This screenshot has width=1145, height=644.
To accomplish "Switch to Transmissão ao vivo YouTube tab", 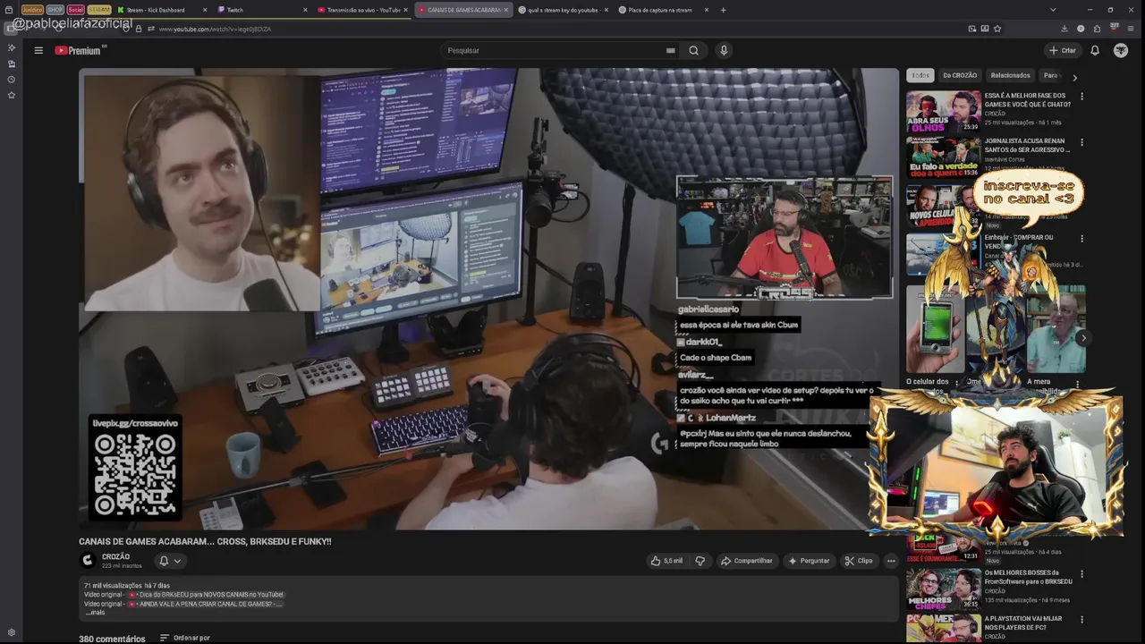I will (x=363, y=10).
